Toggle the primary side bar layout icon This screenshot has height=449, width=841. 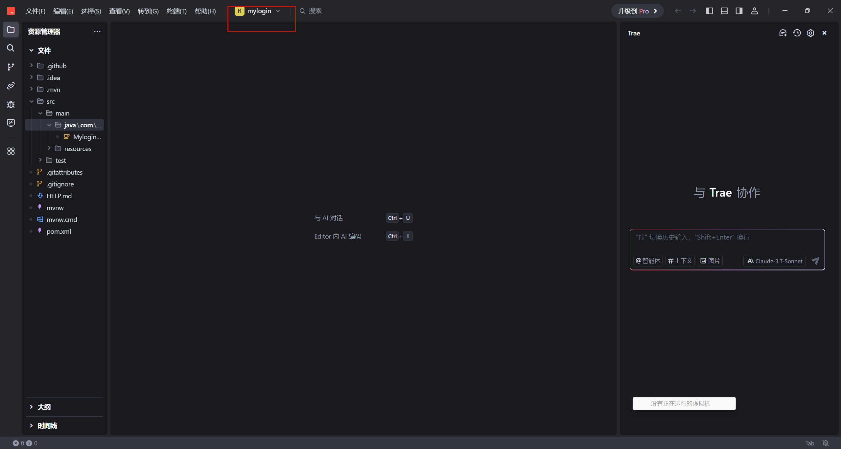pos(709,11)
